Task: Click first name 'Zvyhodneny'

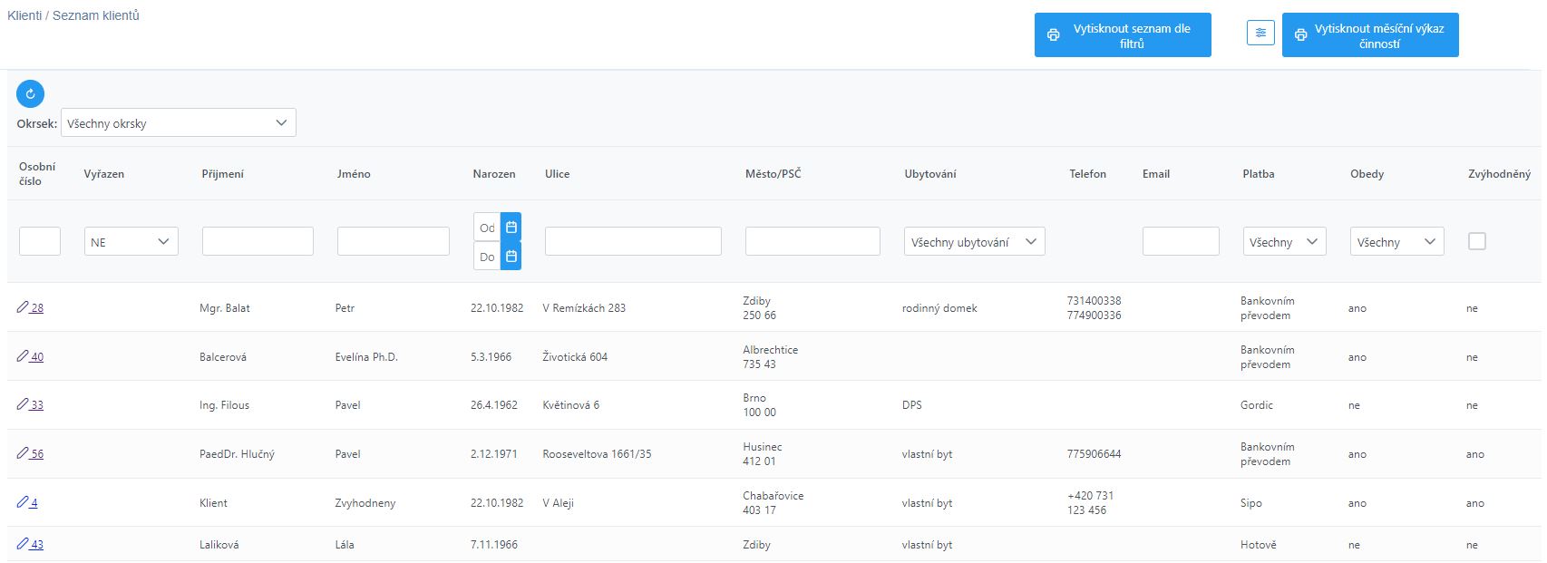Action: (365, 503)
